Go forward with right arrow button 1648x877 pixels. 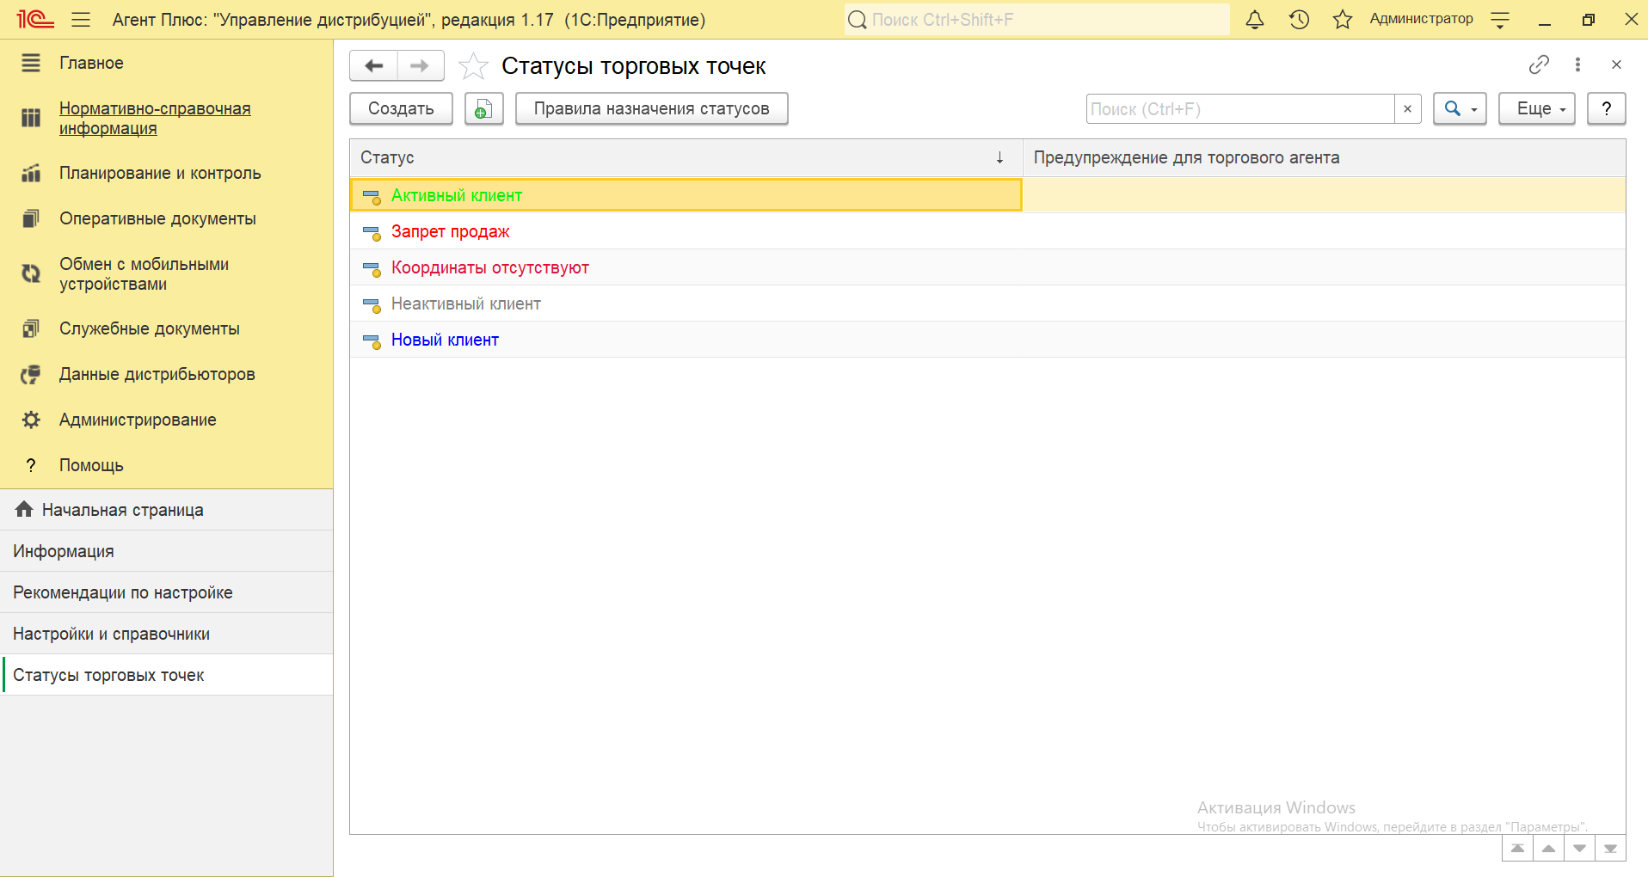420,65
